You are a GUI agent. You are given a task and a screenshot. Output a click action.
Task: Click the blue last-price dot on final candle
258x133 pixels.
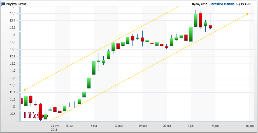210,28
